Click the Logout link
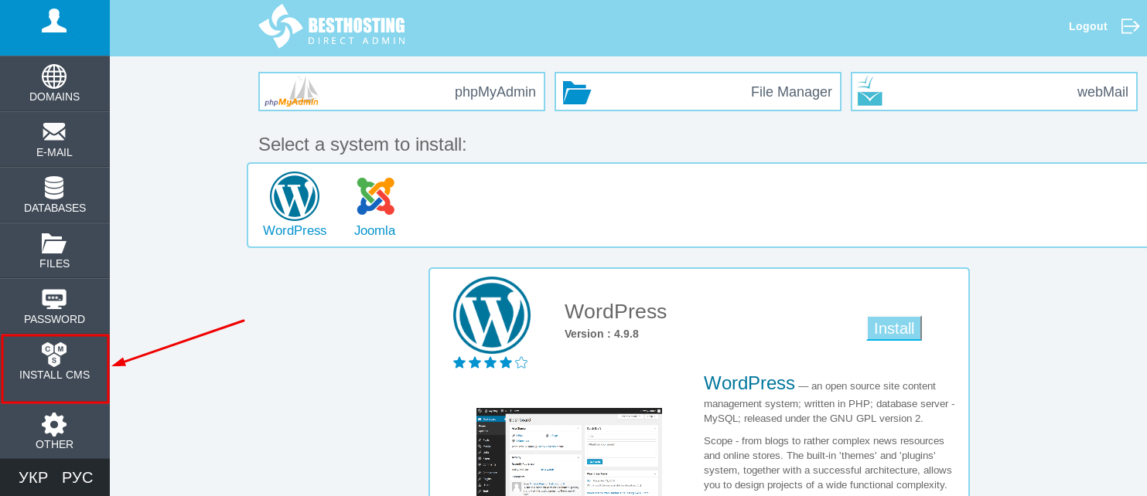The width and height of the screenshot is (1147, 496). [x=1088, y=26]
